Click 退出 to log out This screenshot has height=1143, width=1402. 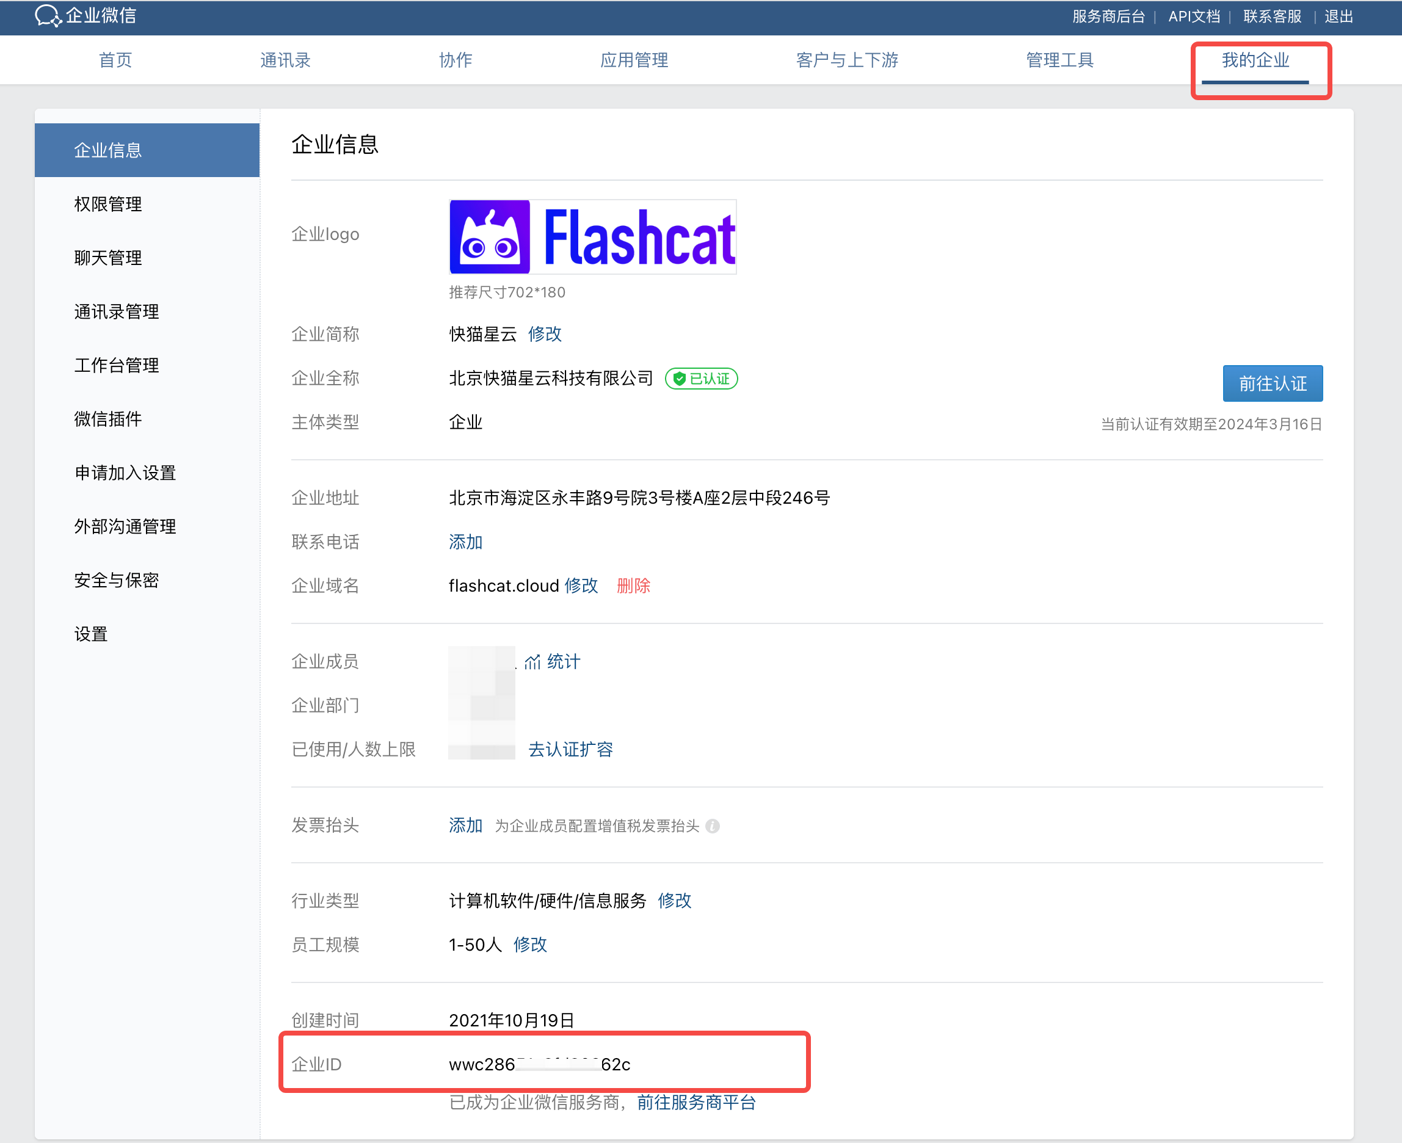tap(1338, 16)
